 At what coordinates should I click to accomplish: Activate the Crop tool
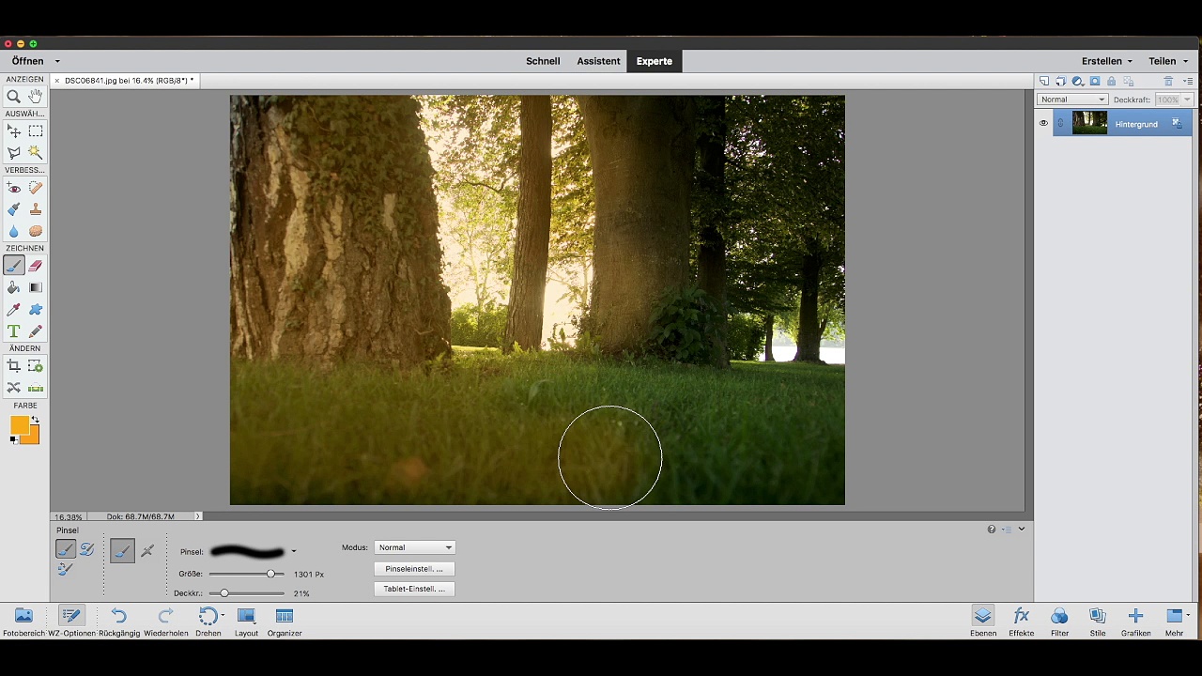pyautogui.click(x=13, y=366)
